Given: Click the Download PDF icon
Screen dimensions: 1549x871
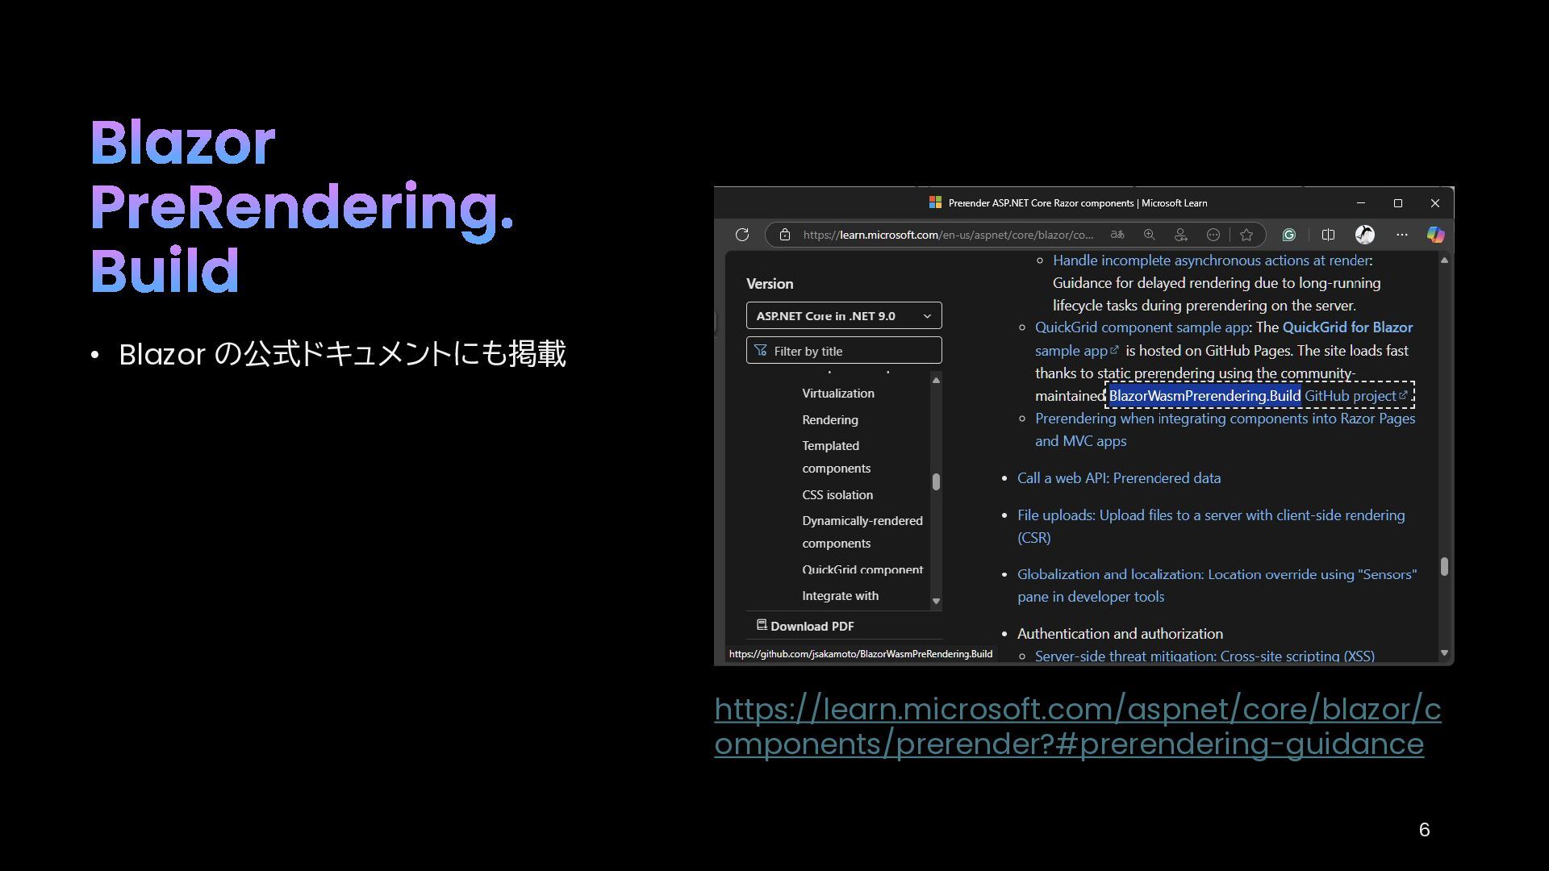Looking at the screenshot, I should [x=761, y=625].
